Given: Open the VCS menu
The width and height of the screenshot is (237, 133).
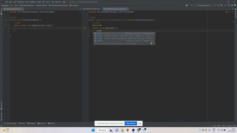Looking at the screenshot, I should [x=53, y=2].
